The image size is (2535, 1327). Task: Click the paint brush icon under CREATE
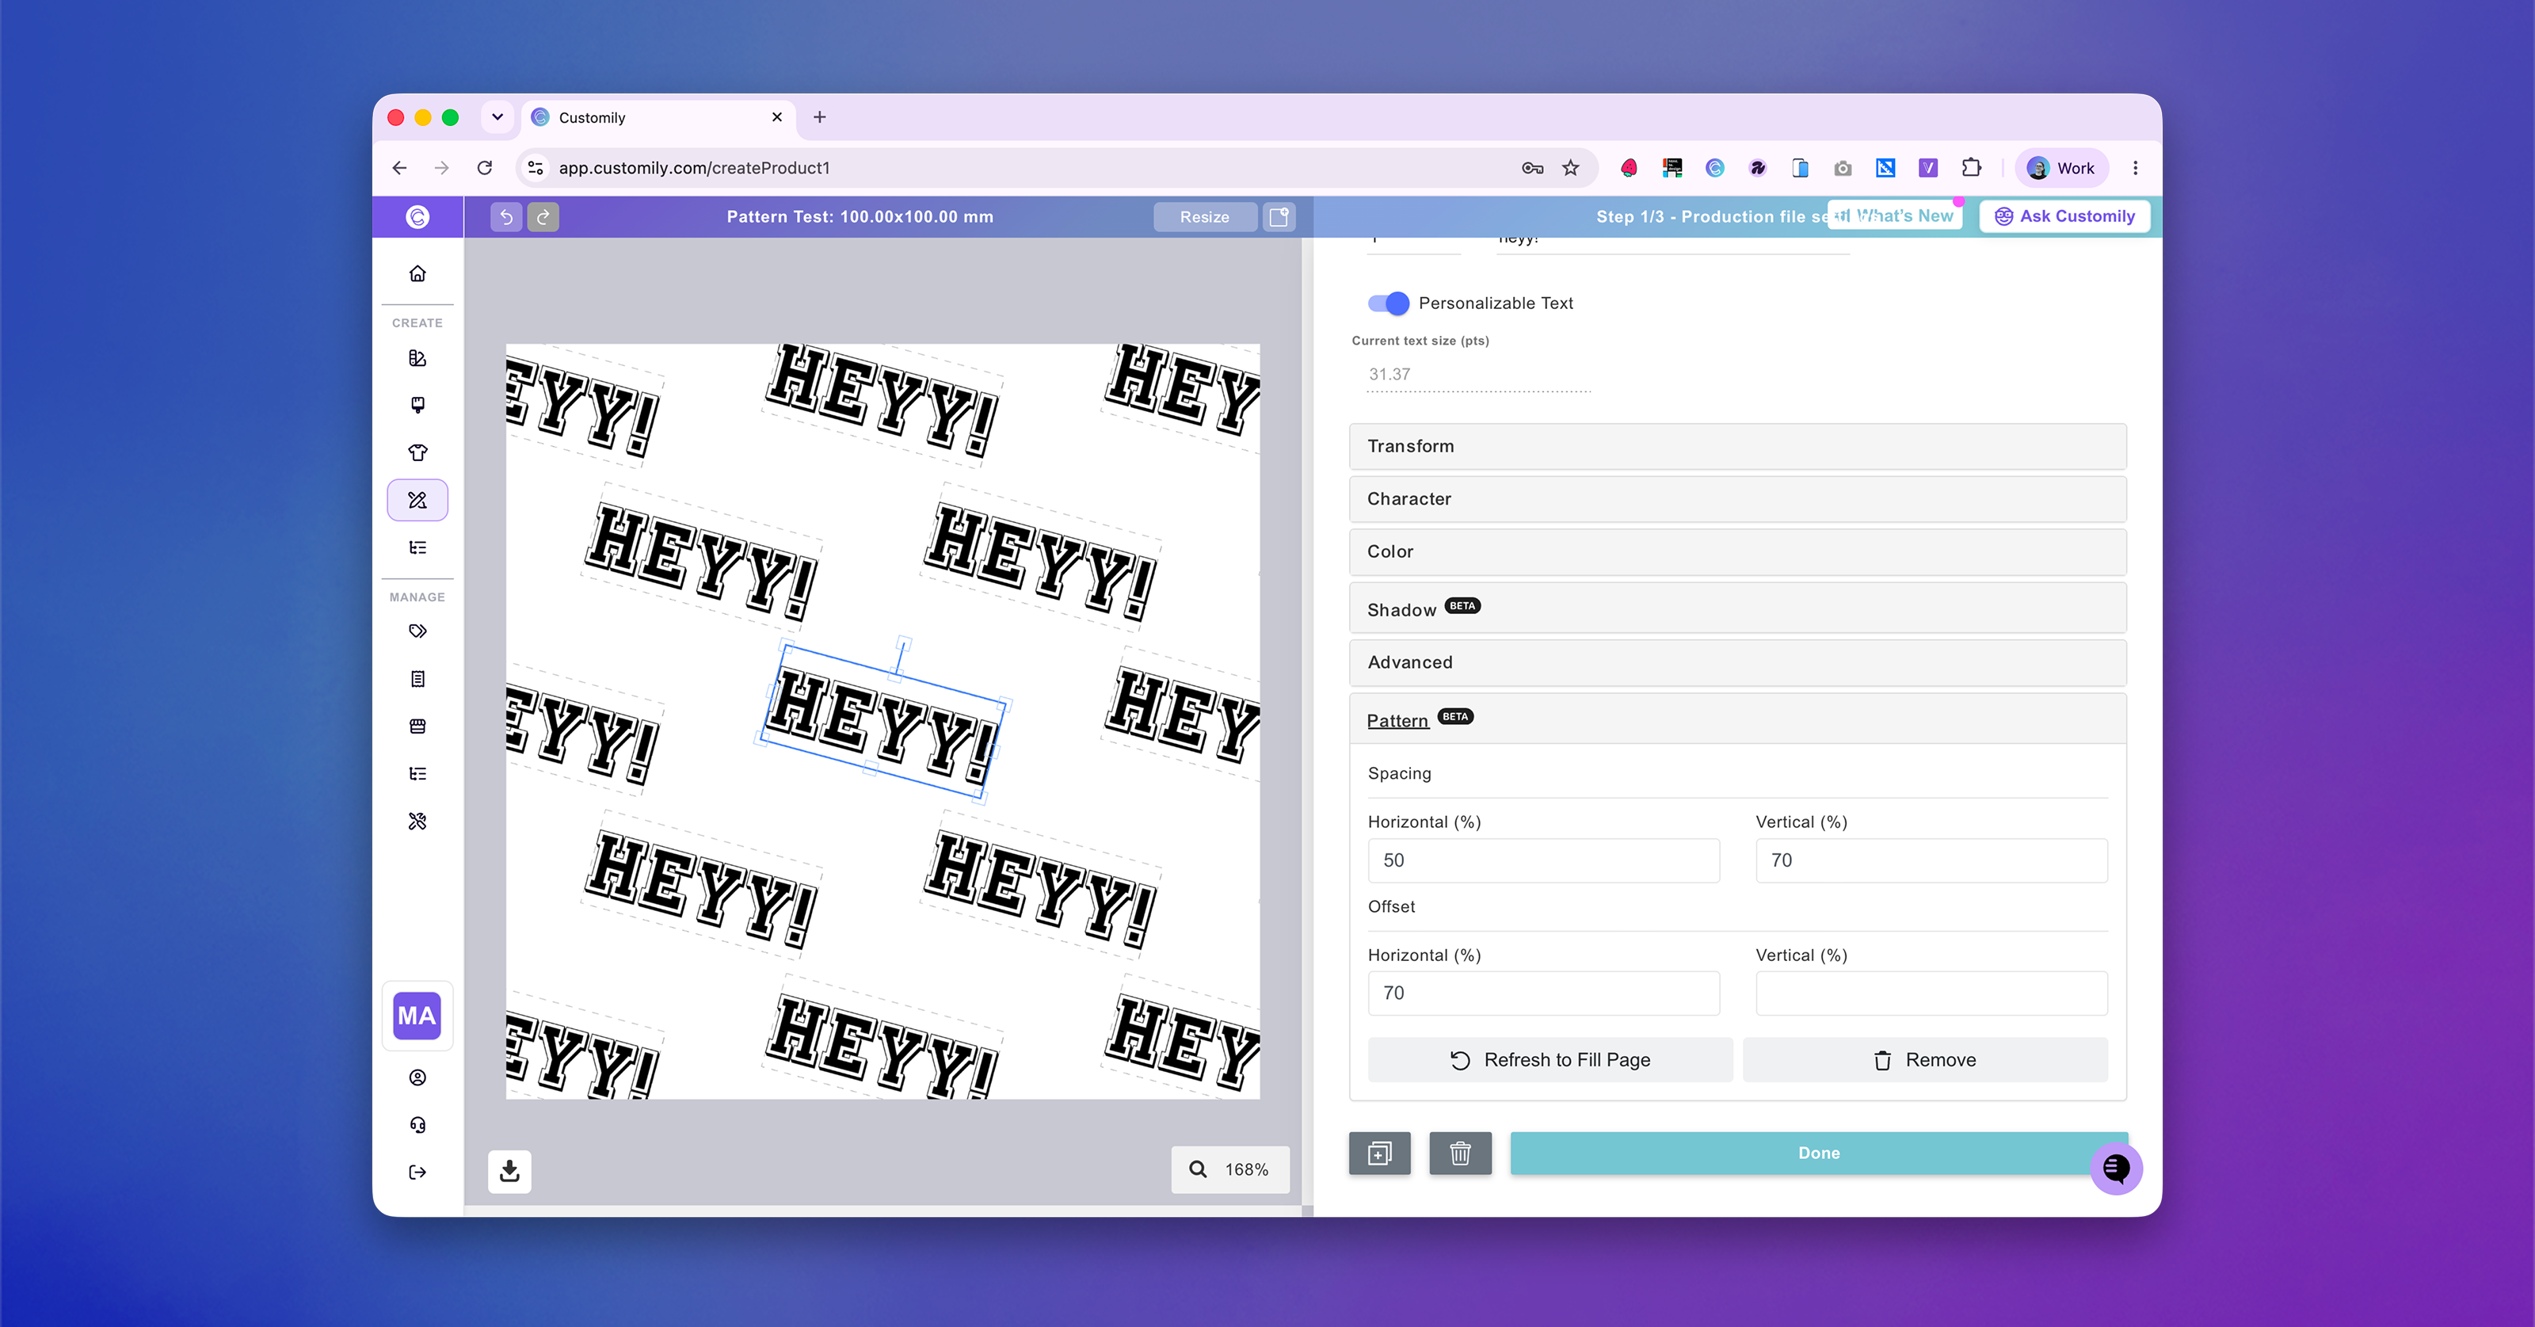(417, 405)
